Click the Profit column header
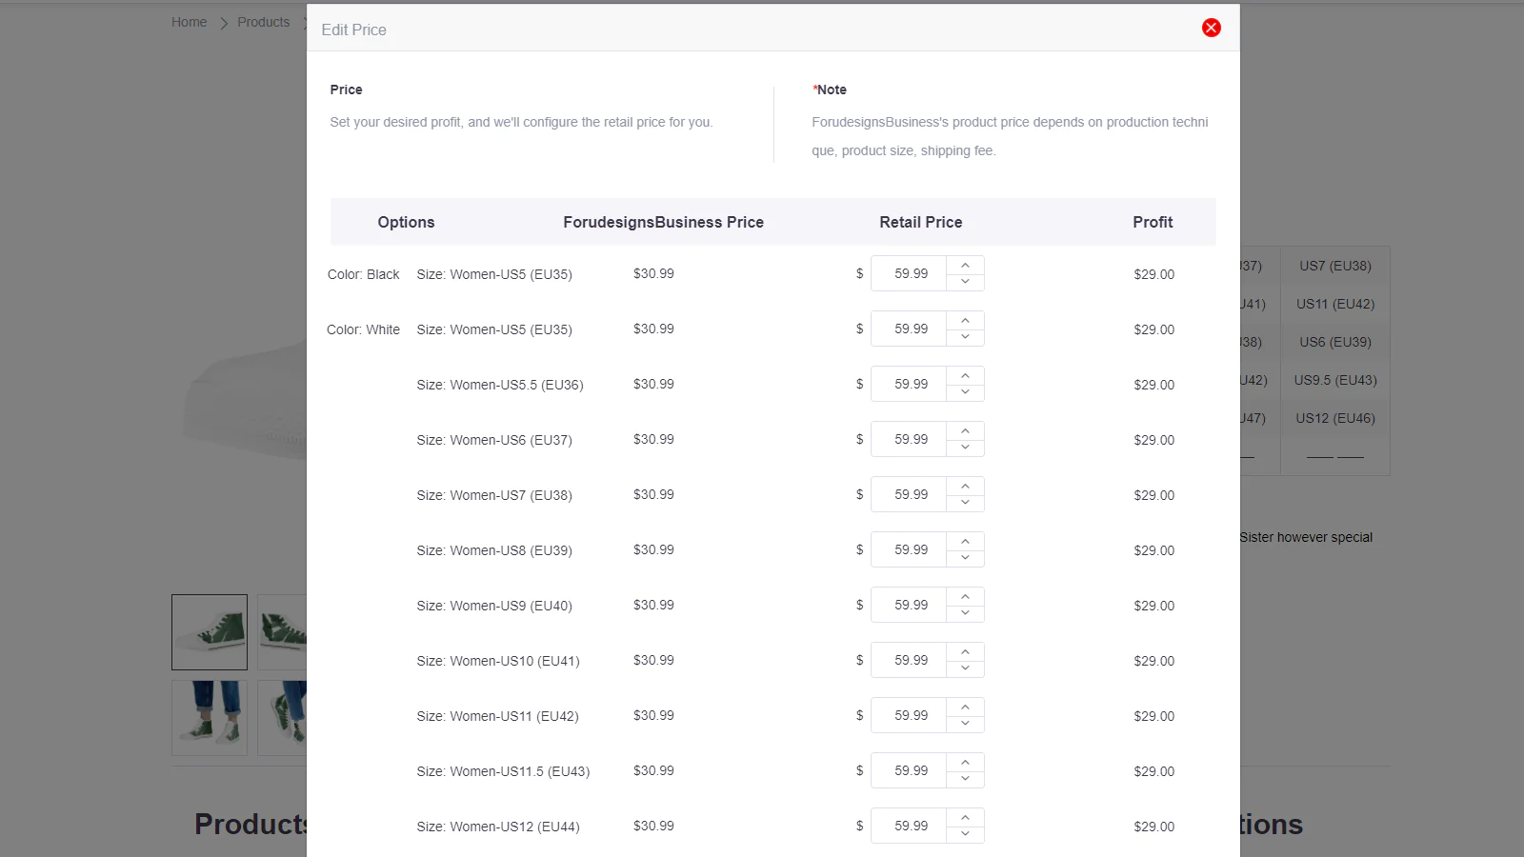 [1153, 222]
